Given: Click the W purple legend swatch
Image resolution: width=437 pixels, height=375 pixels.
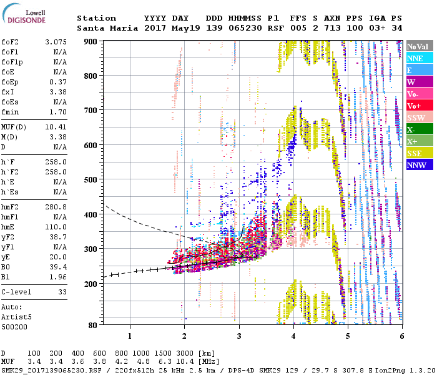Looking at the screenshot, I should pos(420,82).
